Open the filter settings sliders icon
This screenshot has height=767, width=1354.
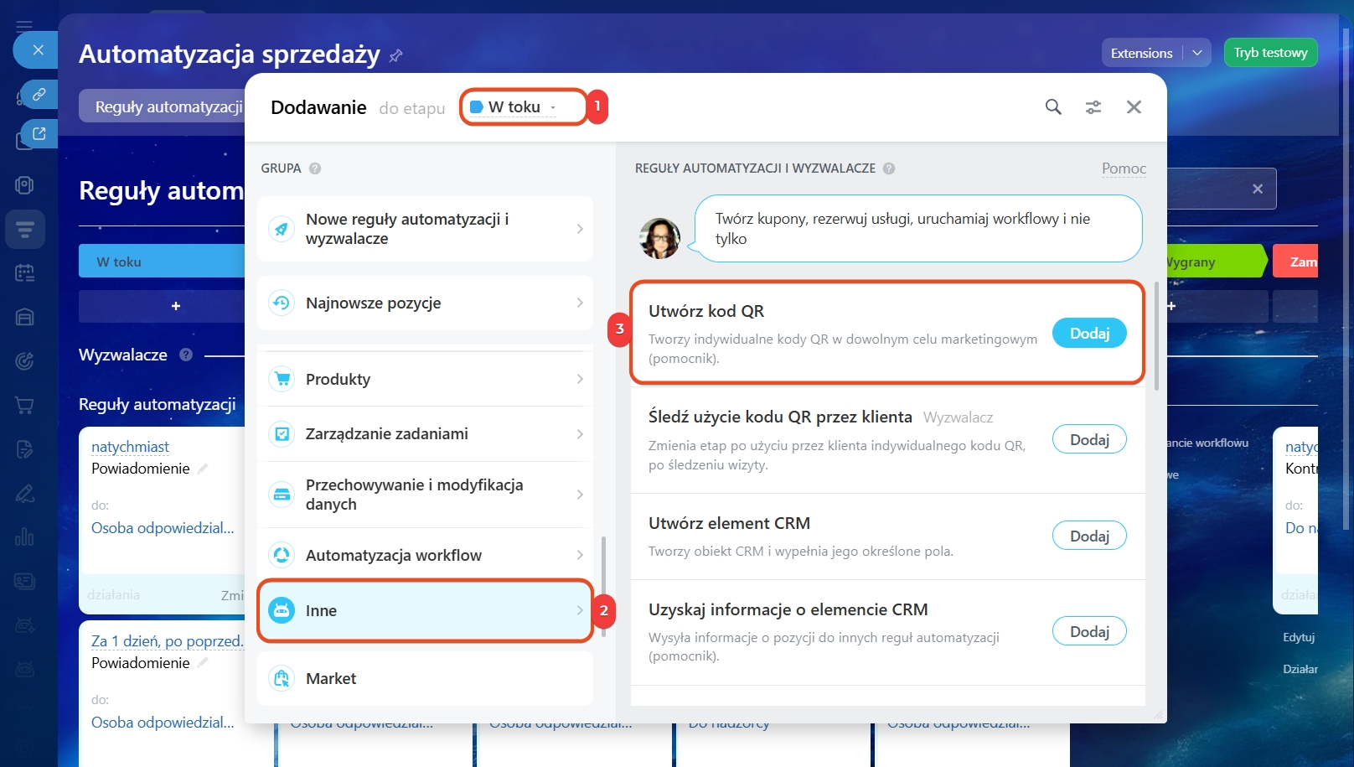pos(1093,107)
